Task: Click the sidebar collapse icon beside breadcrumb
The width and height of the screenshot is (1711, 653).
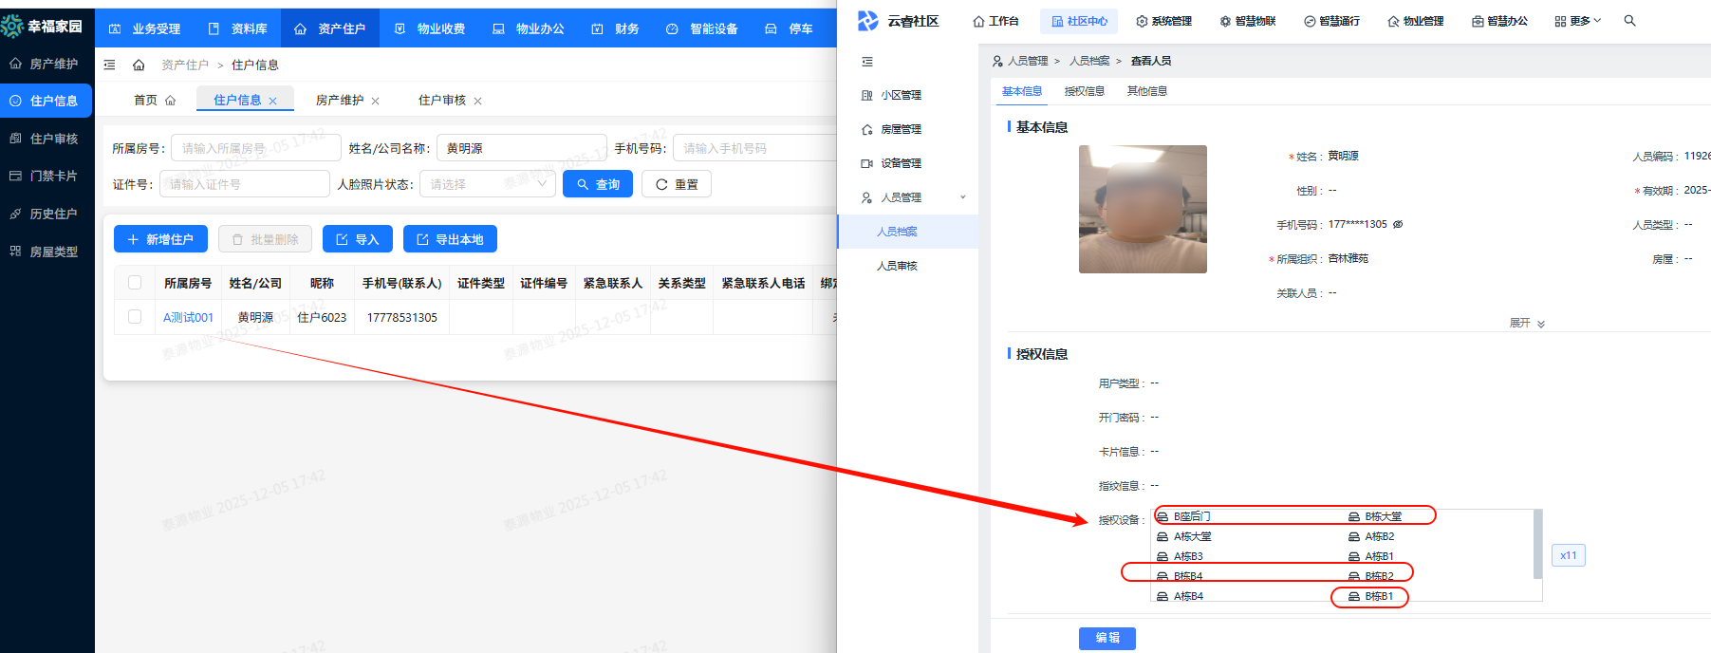Action: (109, 65)
